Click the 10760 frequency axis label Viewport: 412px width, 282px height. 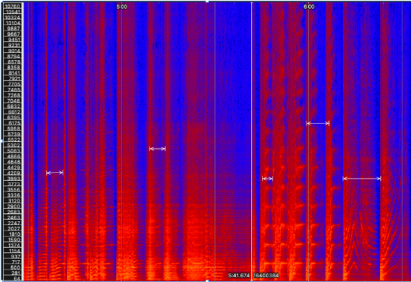(12, 5)
